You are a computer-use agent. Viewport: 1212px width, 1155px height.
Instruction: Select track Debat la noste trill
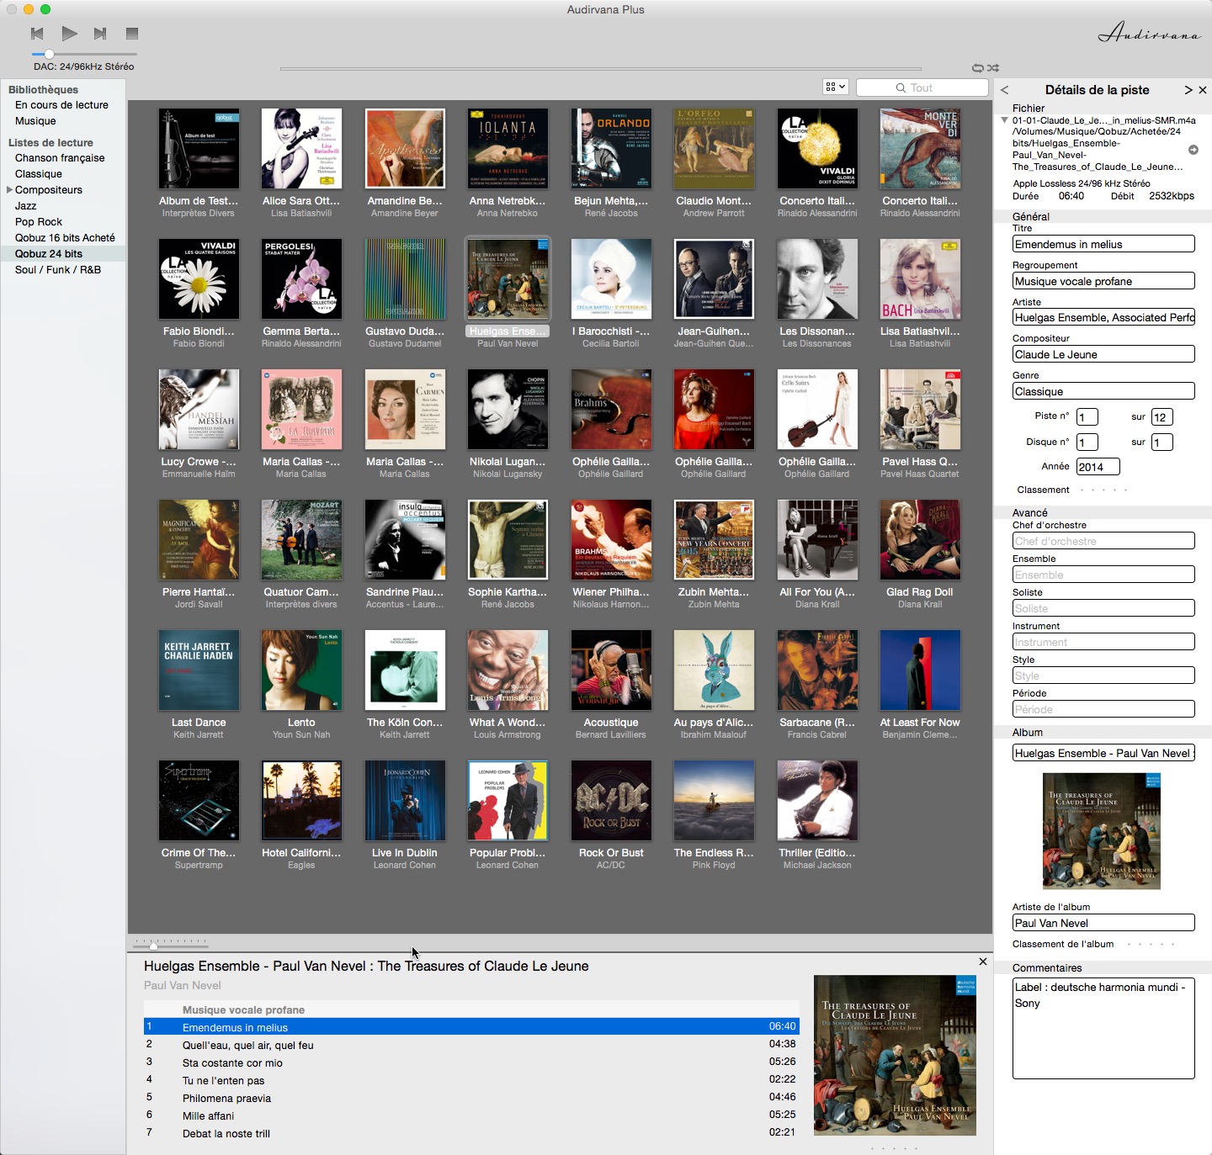click(x=471, y=1133)
